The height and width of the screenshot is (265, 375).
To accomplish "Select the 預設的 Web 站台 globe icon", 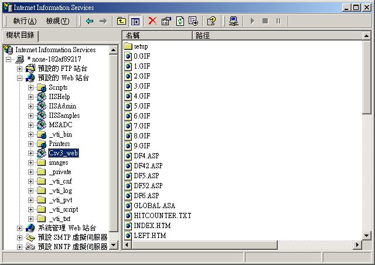I will (x=30, y=78).
